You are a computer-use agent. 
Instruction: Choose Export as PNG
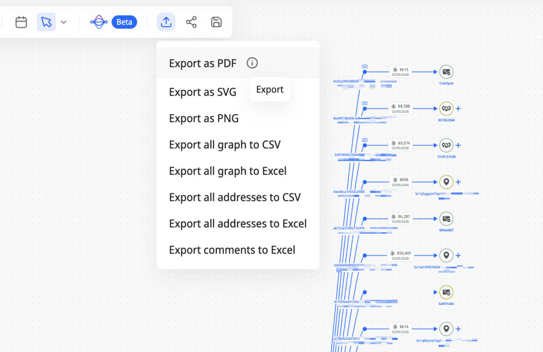point(204,118)
